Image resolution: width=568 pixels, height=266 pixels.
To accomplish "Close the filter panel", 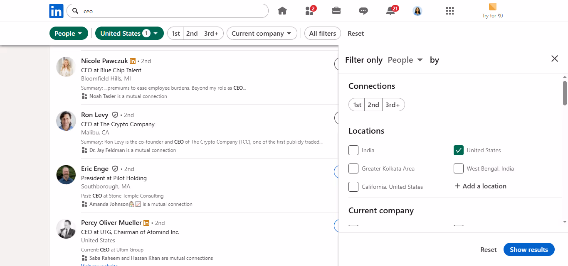I will (x=554, y=59).
